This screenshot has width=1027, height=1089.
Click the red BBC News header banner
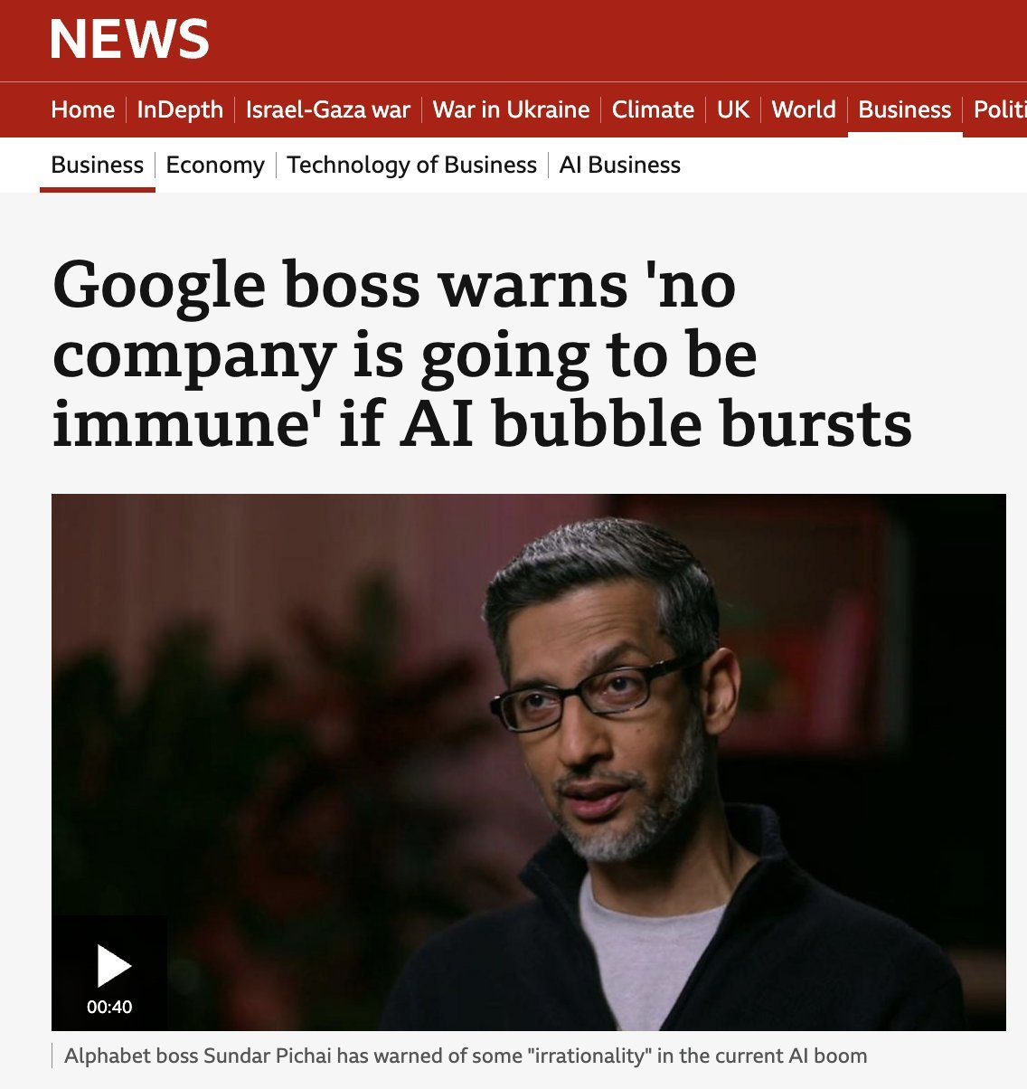[513, 41]
